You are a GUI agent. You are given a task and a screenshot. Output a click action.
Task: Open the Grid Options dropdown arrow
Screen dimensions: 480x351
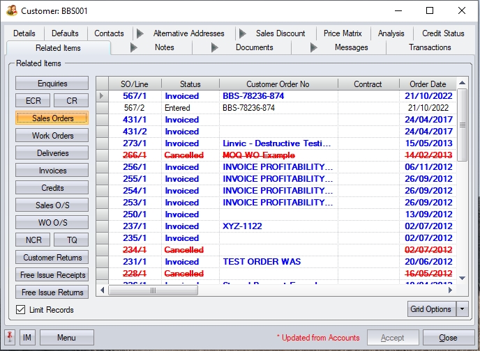(461, 309)
